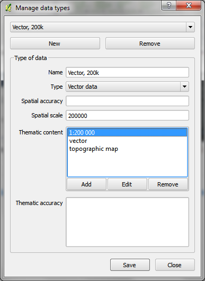Click Edit under Thematic content
This screenshot has height=281, width=205.
[x=127, y=184]
